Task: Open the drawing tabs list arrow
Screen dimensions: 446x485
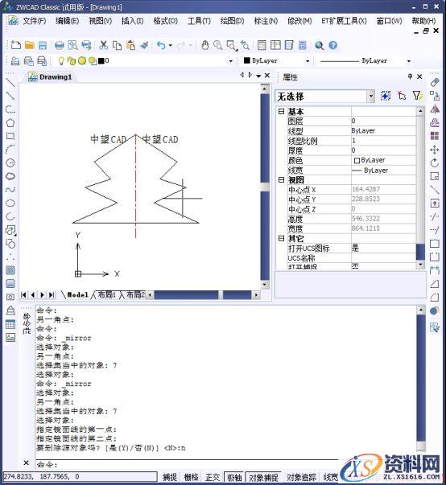Action: click(x=258, y=76)
